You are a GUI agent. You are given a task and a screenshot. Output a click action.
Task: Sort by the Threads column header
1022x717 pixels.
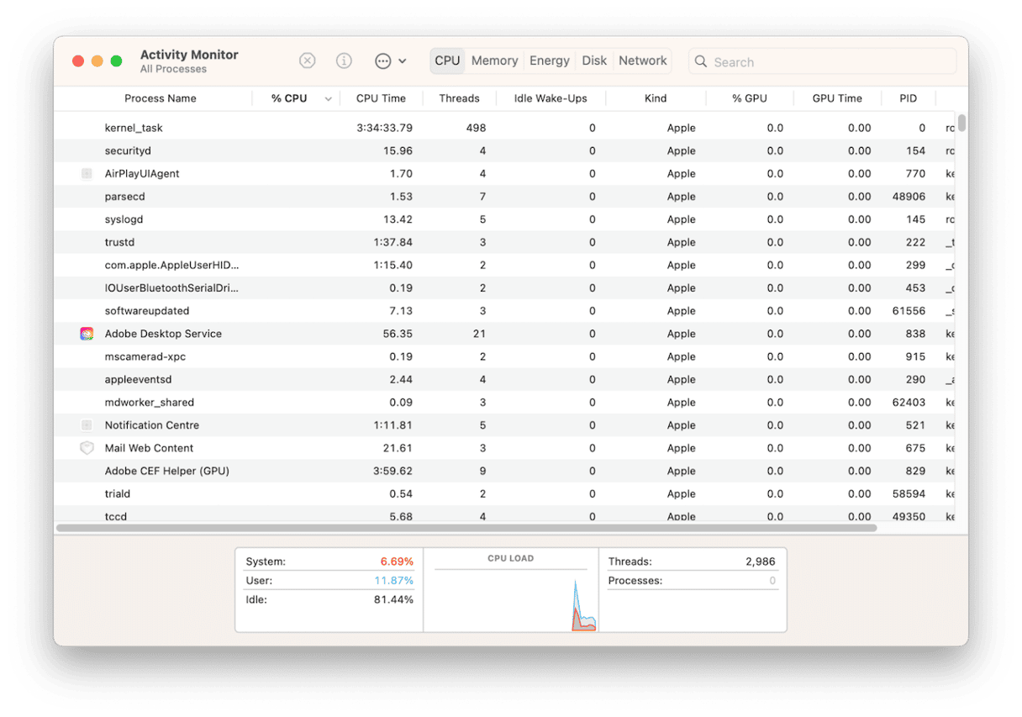coord(459,98)
